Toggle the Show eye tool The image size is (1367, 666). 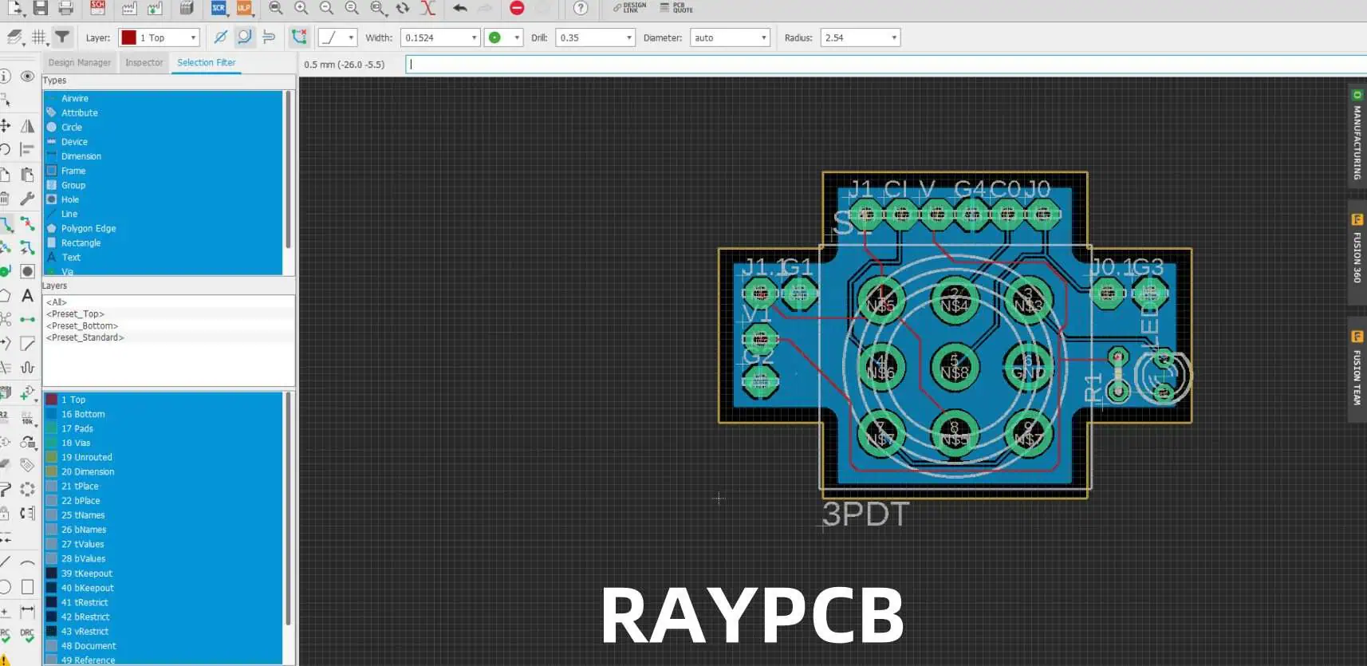coord(27,77)
